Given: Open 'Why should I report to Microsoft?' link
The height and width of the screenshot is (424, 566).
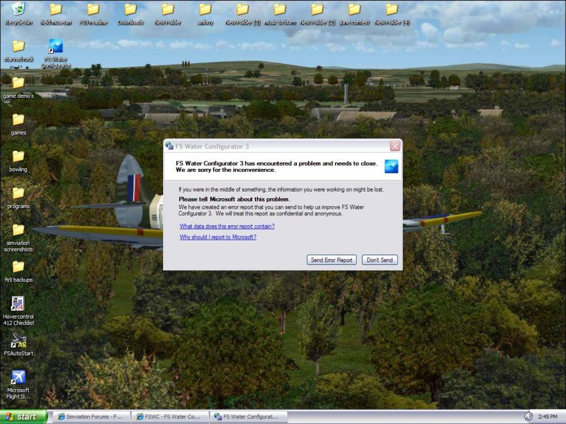Looking at the screenshot, I should click(x=218, y=237).
